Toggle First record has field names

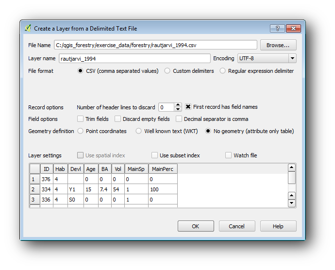tap(188, 107)
